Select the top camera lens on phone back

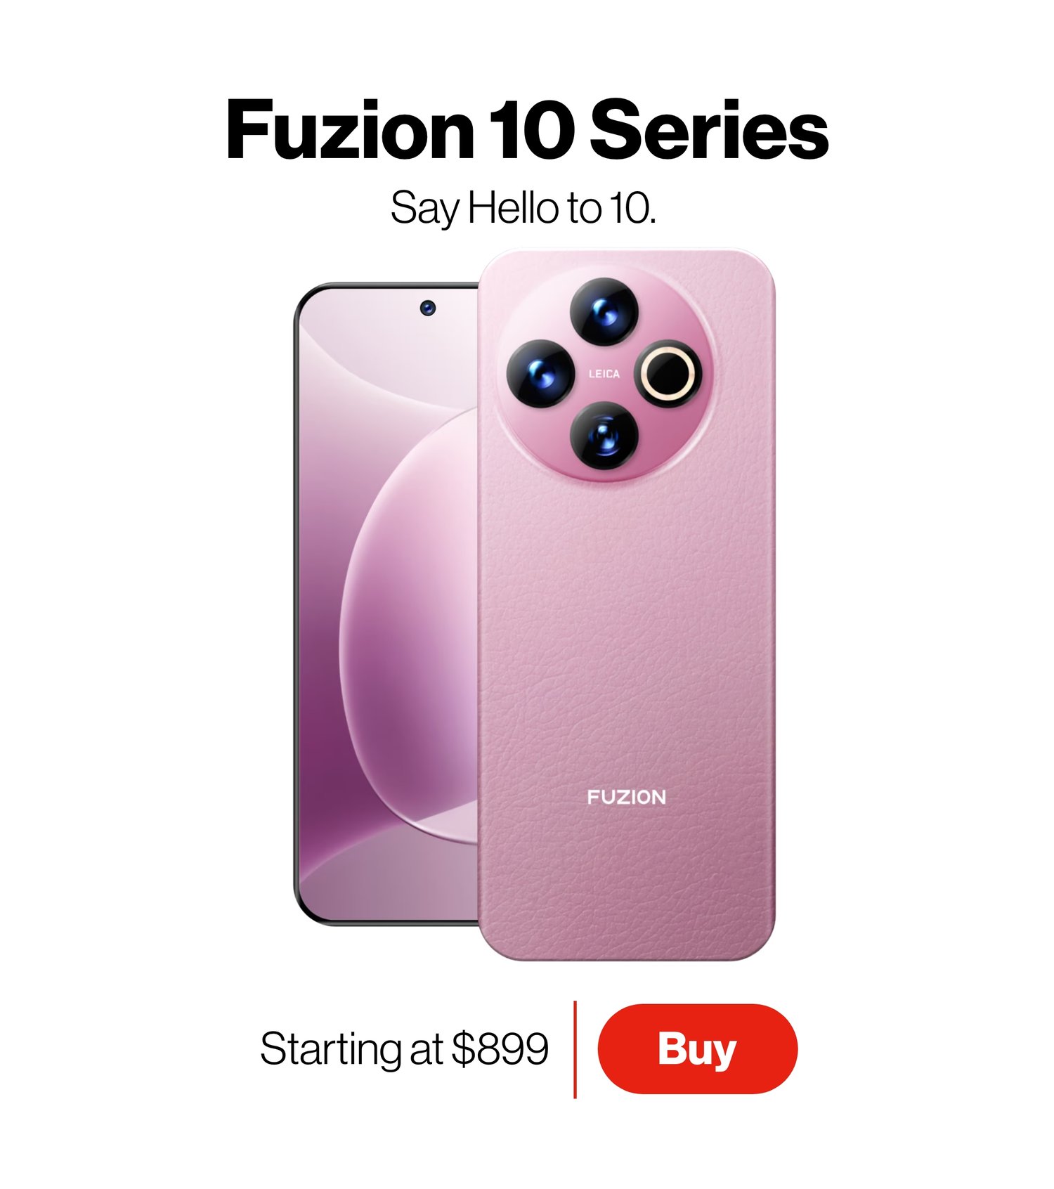[604, 311]
